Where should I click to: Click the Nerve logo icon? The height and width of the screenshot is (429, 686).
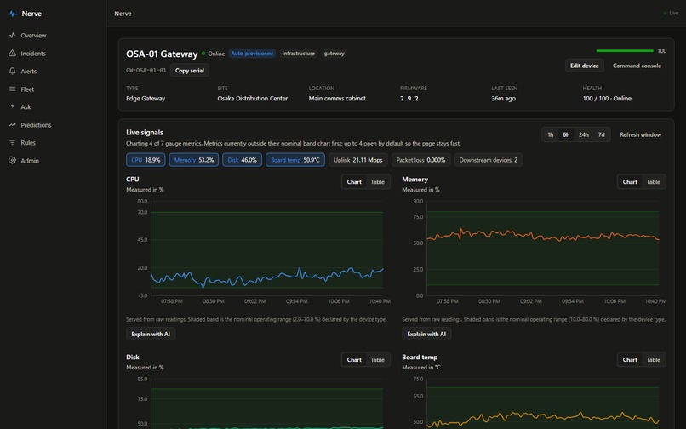[x=13, y=14]
